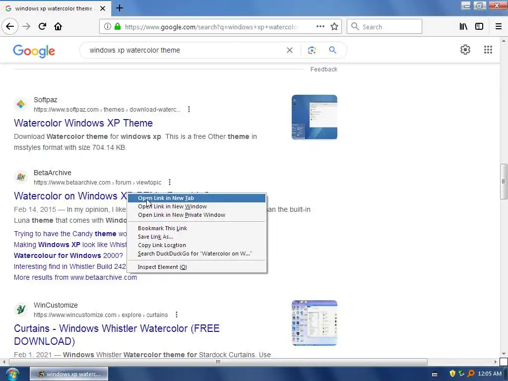Click the Google logo
This screenshot has height=381, width=508.
[x=34, y=51]
